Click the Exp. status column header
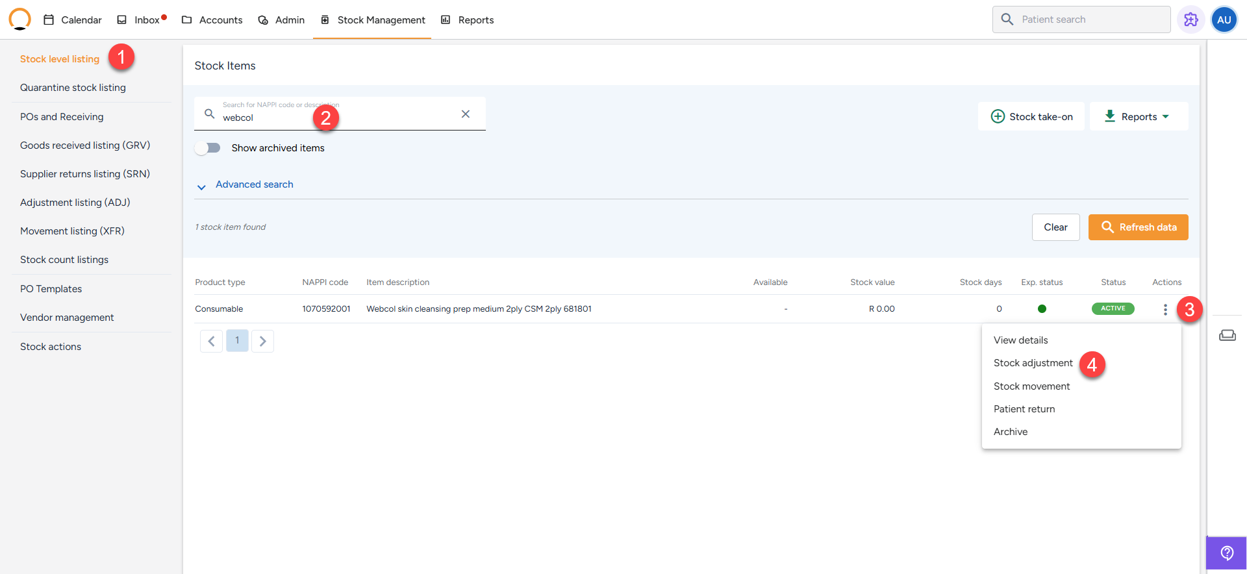Image resolution: width=1247 pixels, height=574 pixels. coord(1042,282)
